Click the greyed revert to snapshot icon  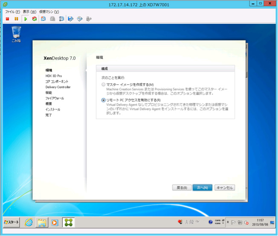(x=52, y=19)
